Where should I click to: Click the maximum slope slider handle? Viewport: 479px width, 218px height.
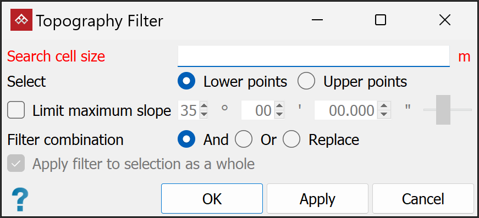pyautogui.click(x=443, y=110)
